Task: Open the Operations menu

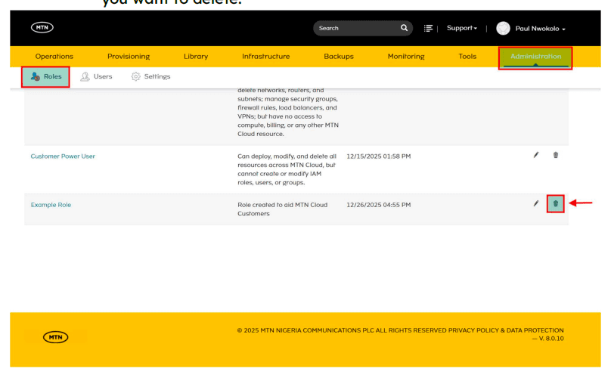Action: pyautogui.click(x=54, y=57)
